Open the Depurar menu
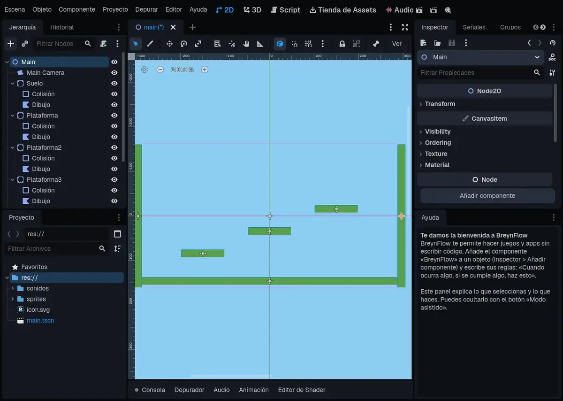Screen dimensions: 563x401 point(146,9)
